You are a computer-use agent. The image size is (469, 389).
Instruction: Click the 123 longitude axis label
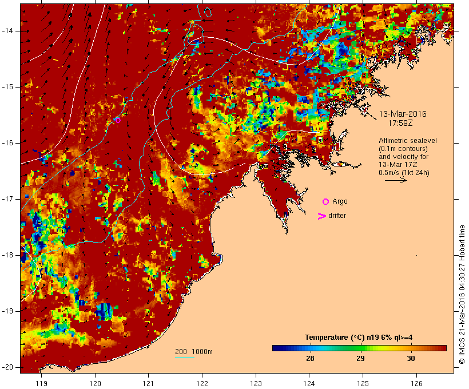256,384
